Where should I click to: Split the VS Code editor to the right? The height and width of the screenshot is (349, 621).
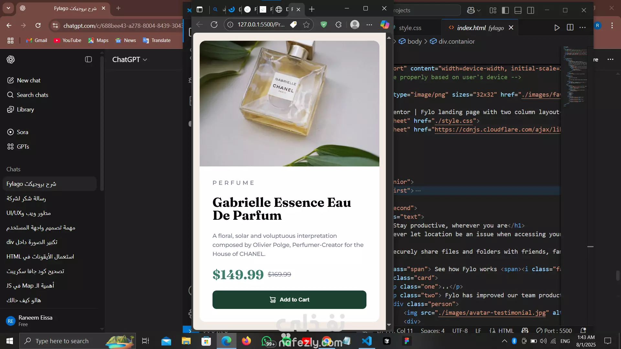pyautogui.click(x=570, y=28)
